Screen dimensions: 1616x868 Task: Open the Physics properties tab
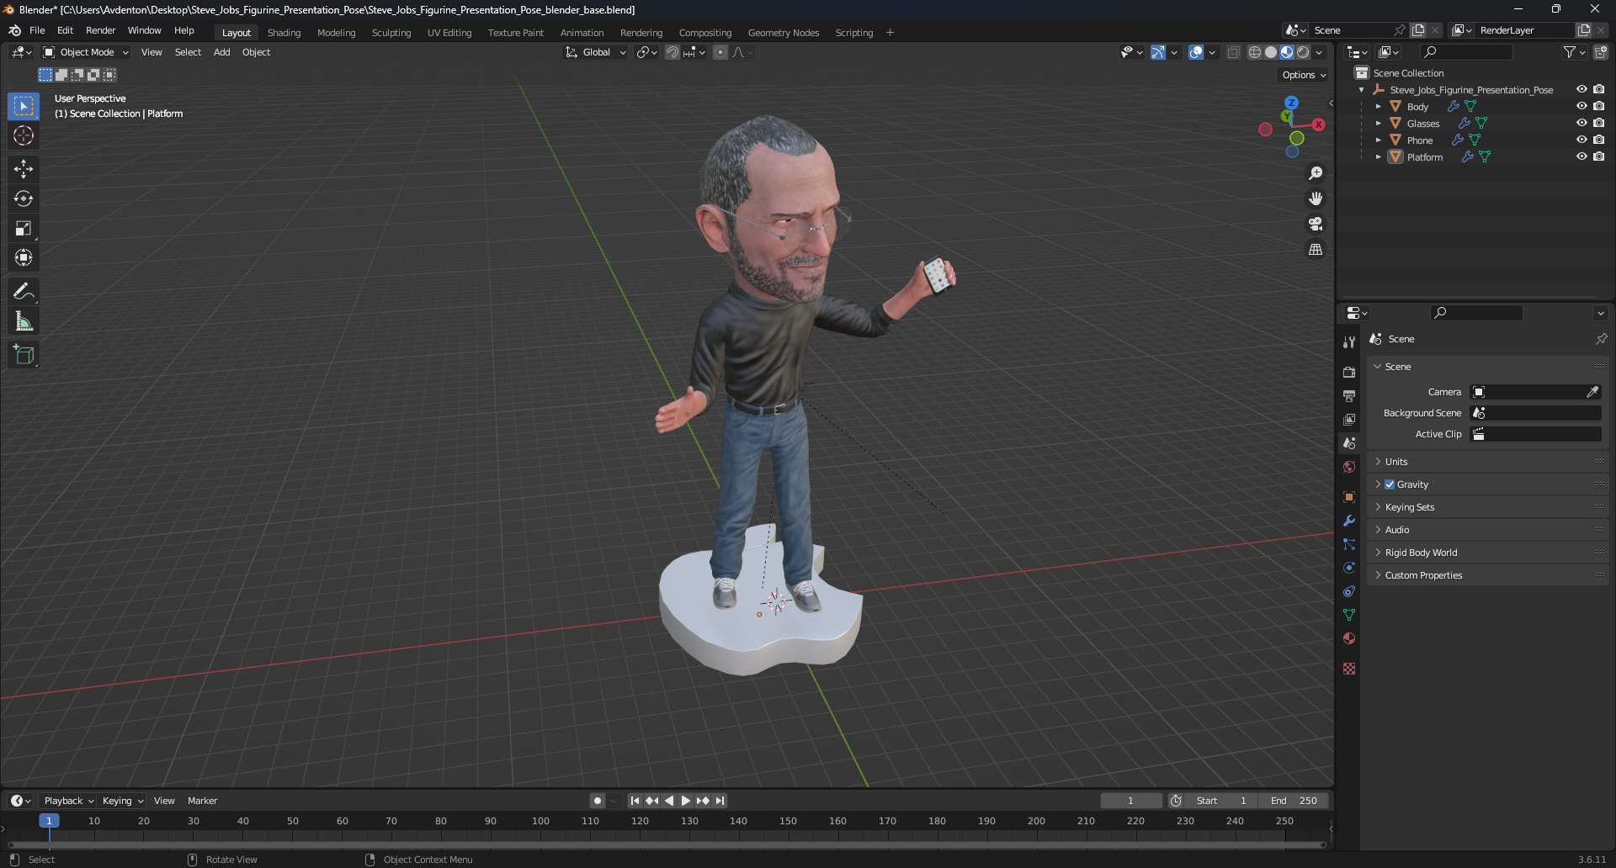click(x=1349, y=568)
